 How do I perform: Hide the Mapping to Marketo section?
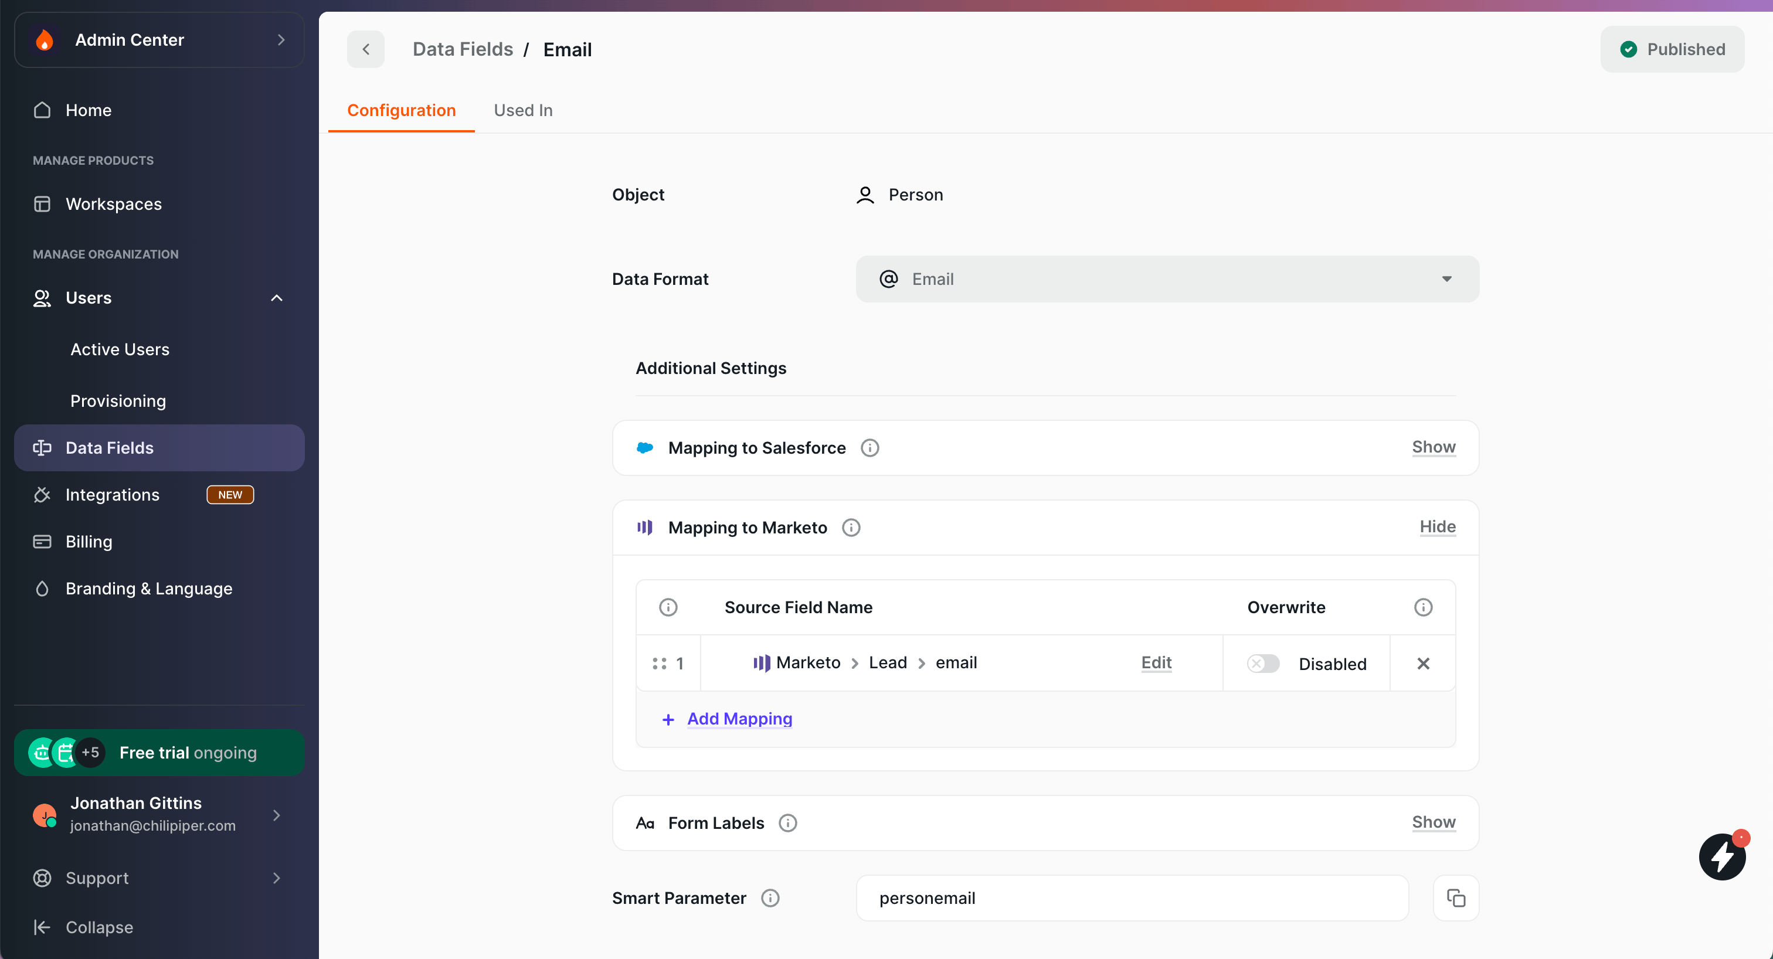point(1437,527)
